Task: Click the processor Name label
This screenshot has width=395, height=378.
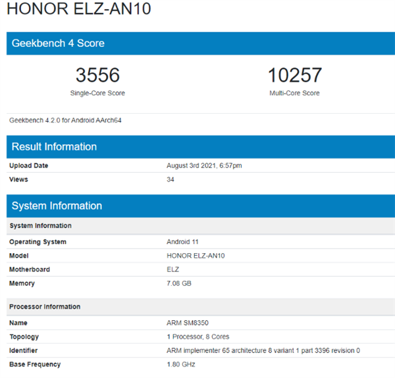Action: point(18,323)
